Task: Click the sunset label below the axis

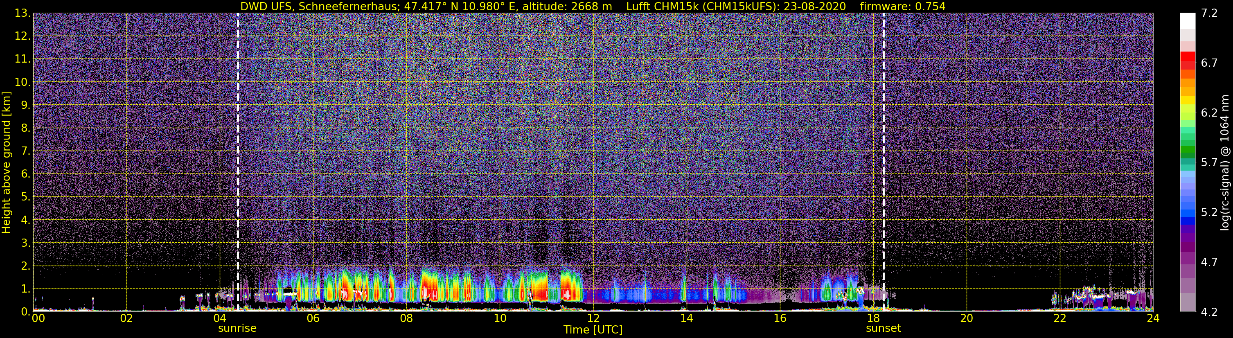Action: click(x=884, y=329)
